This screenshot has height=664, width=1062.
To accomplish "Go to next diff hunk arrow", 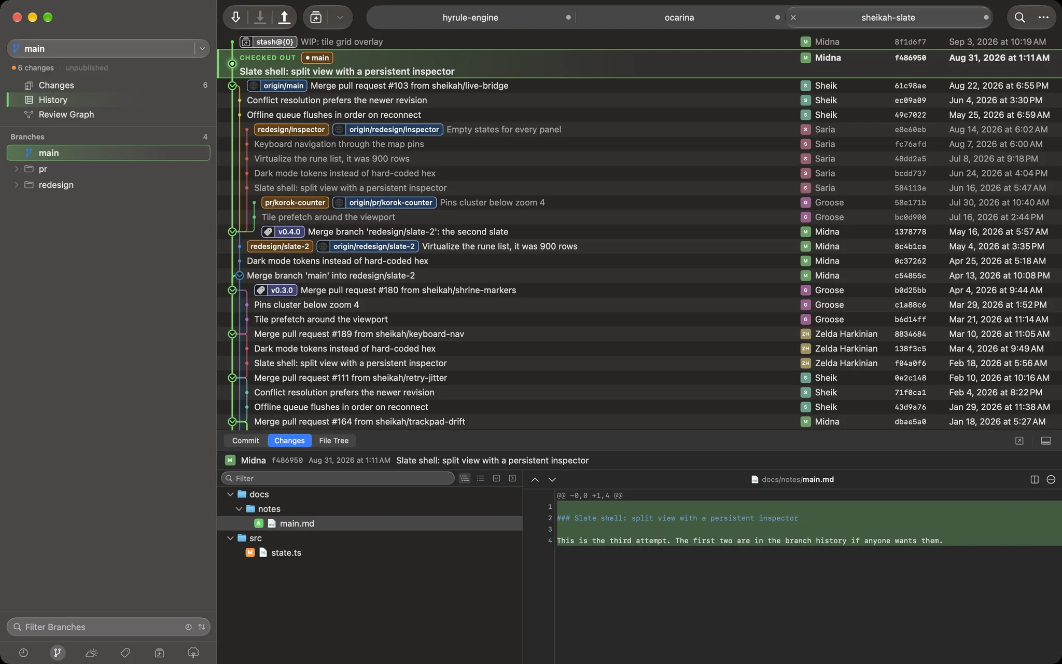I will 552,480.
